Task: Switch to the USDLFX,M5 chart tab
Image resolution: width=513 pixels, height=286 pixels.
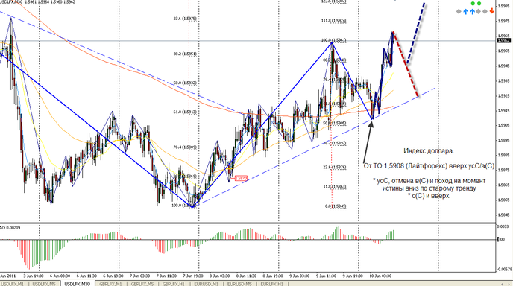Action: point(45,284)
